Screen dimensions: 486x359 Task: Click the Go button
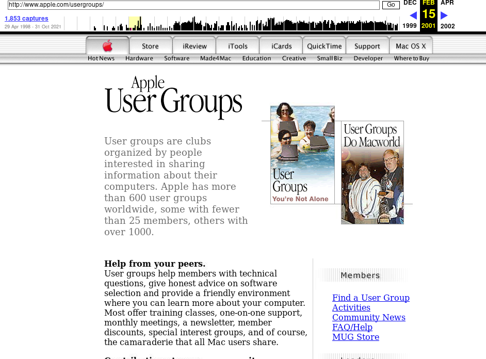(x=391, y=5)
